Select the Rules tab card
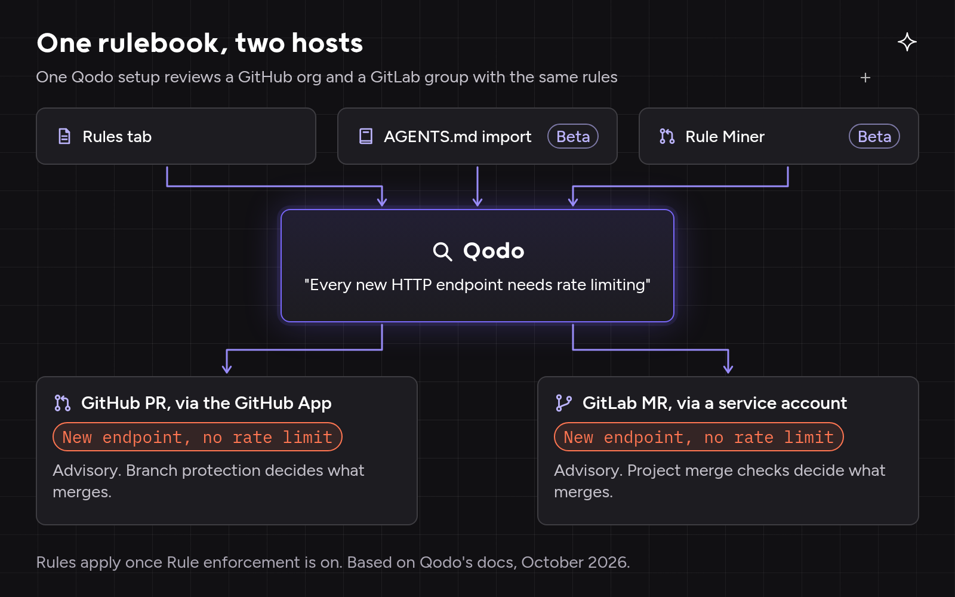This screenshot has width=955, height=597. [176, 136]
